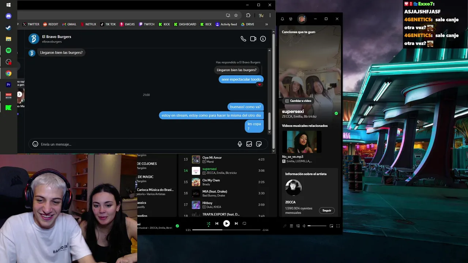Open Premiere Pro from the taskbar

click(x=8, y=84)
